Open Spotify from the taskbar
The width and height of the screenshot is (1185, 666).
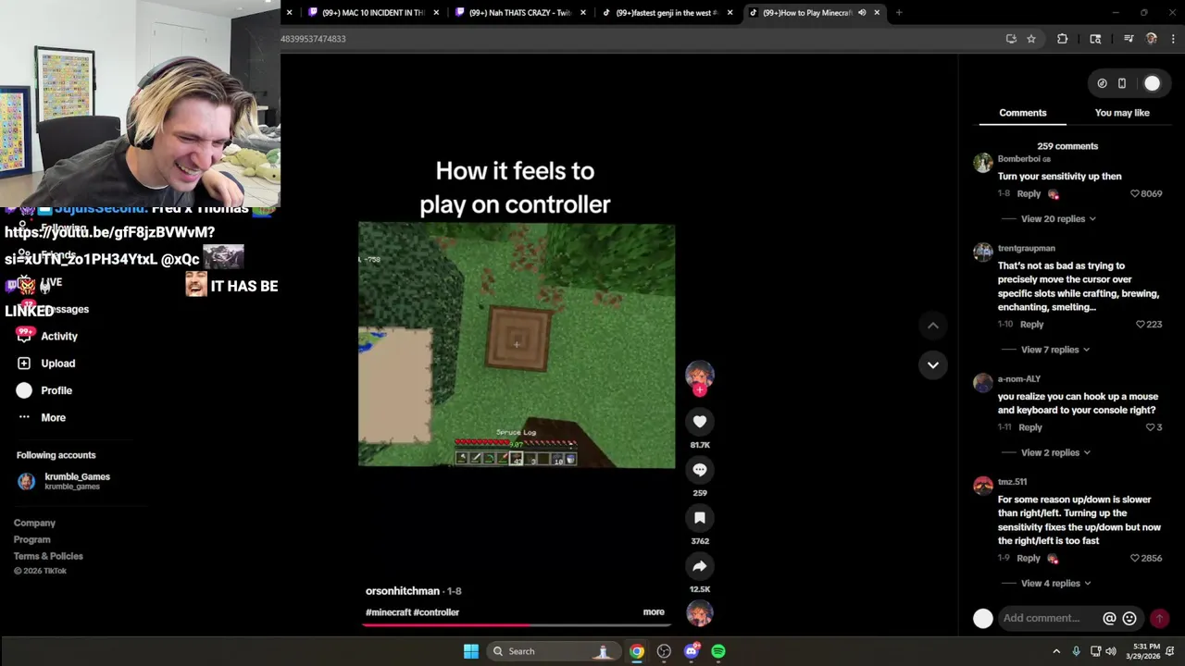[x=718, y=651]
